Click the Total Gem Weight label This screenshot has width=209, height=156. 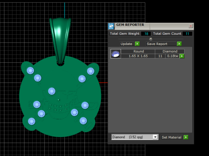click(125, 33)
